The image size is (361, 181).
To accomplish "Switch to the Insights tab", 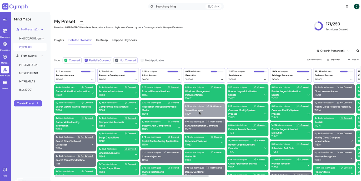I will [59, 40].
